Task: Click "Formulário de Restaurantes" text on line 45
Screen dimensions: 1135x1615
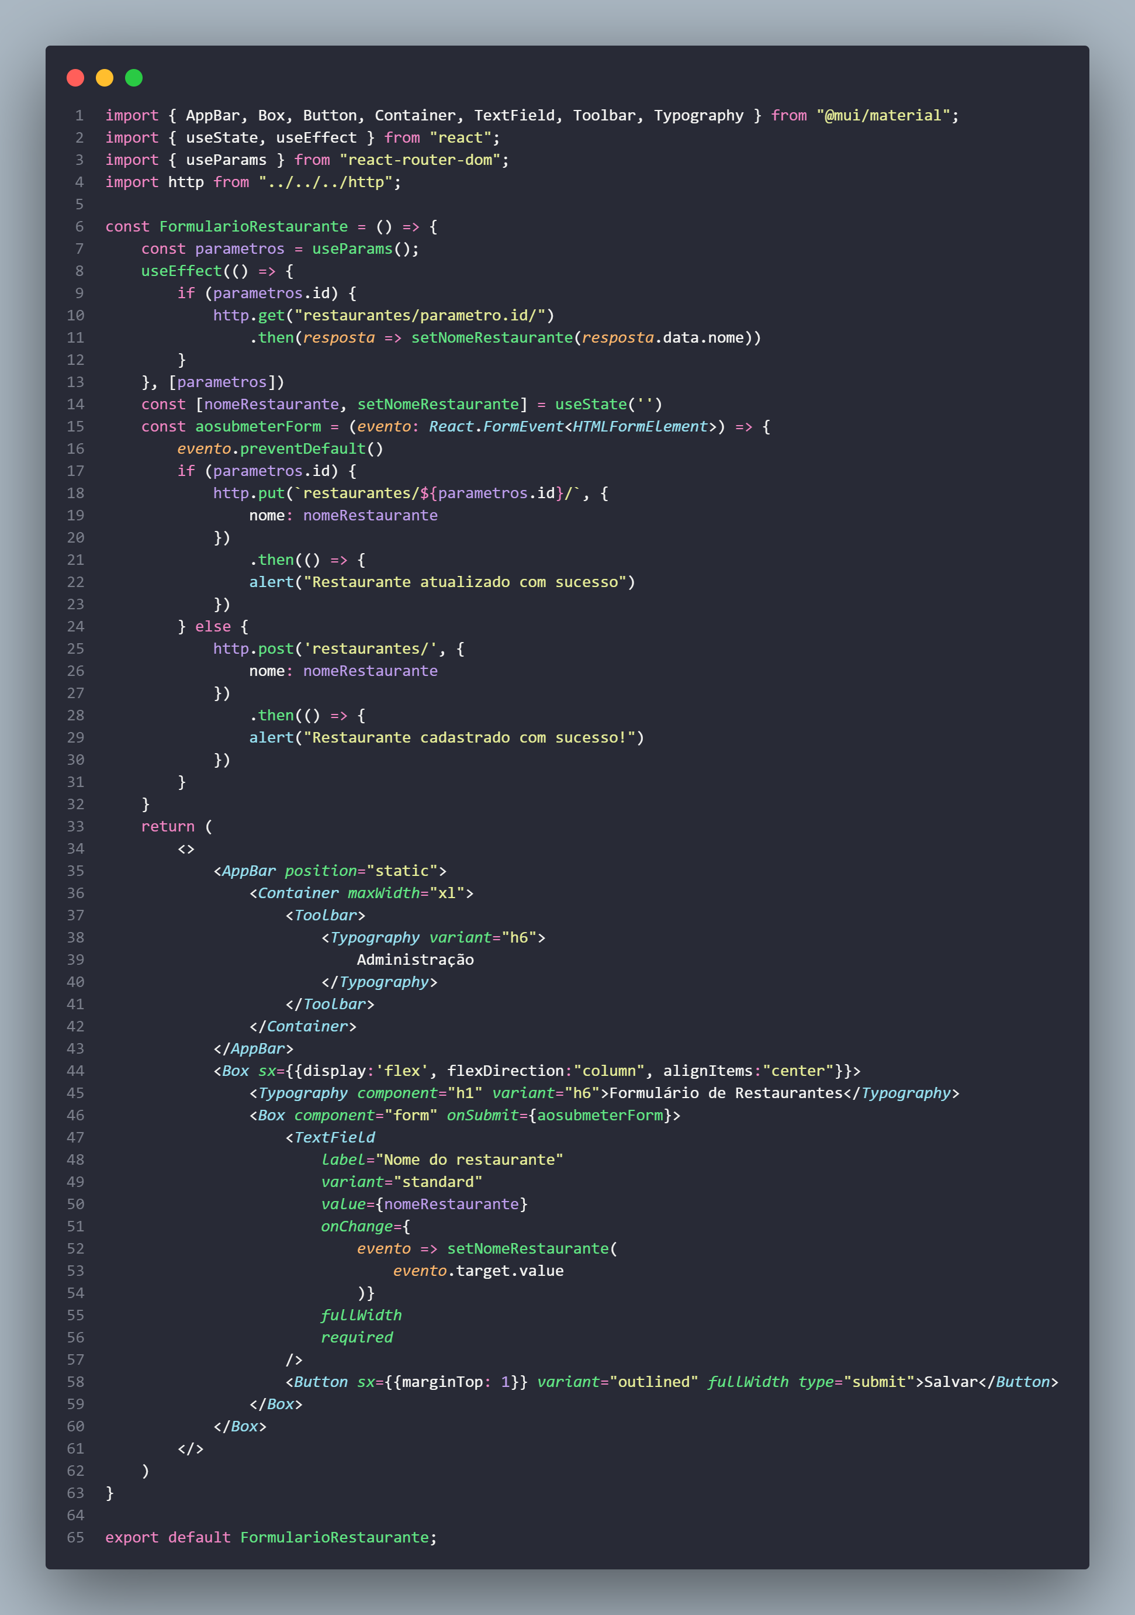Action: (x=726, y=1093)
